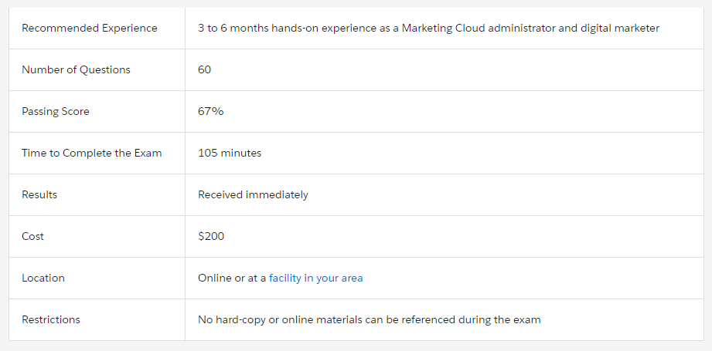Open the "facility in your area" link
712x351 pixels.
click(315, 278)
